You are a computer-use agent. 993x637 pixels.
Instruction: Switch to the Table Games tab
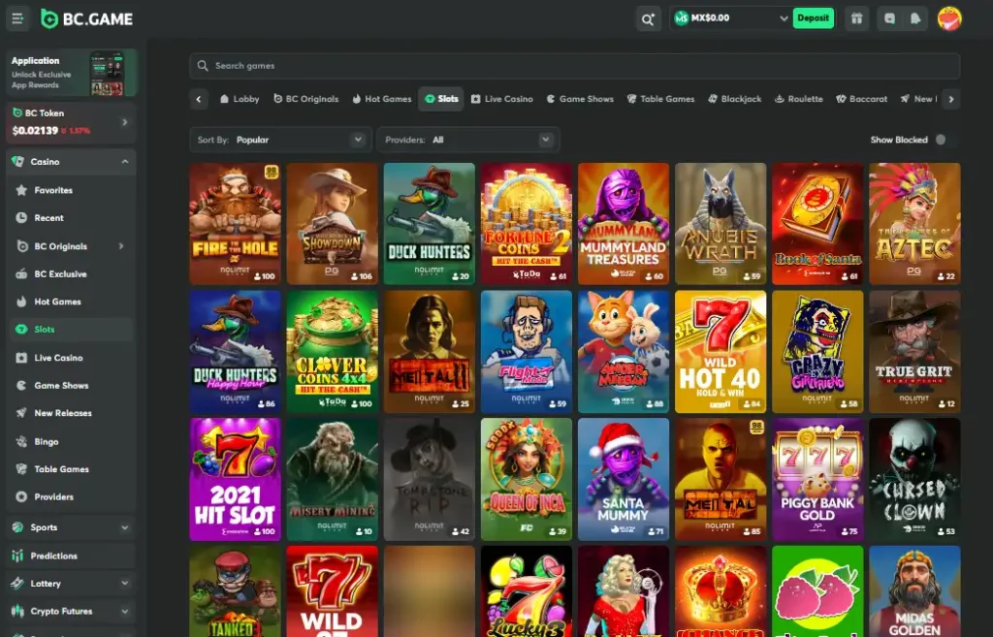pyautogui.click(x=660, y=99)
